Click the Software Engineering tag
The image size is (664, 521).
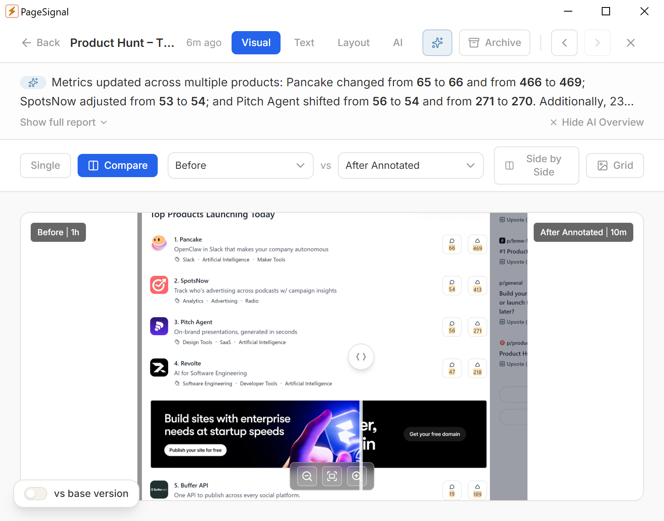[207, 384]
